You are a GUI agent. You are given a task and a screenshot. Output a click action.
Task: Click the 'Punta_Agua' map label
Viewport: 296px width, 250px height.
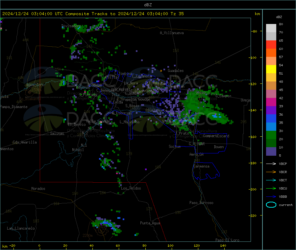tap(150, 223)
